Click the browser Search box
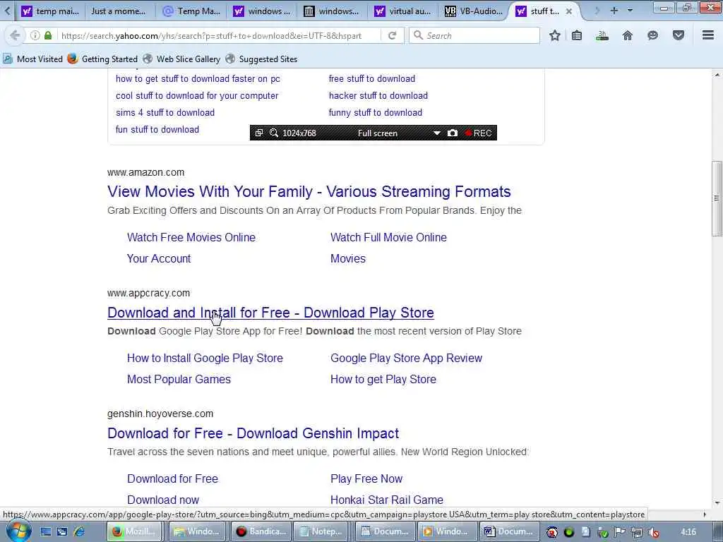Image resolution: width=723 pixels, height=542 pixels. tap(475, 35)
